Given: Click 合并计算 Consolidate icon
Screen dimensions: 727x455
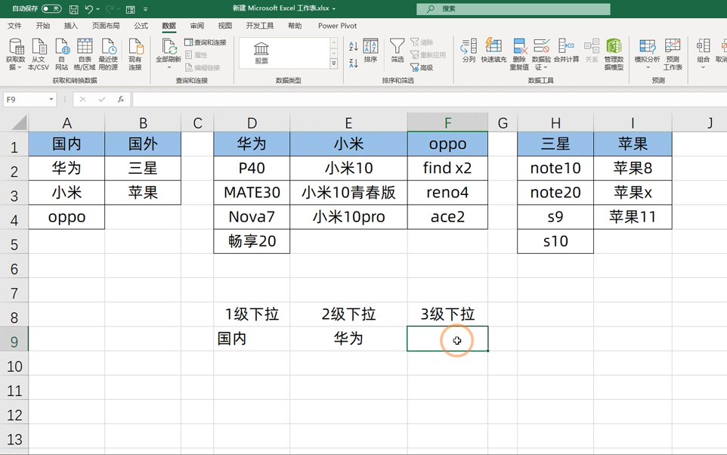Looking at the screenshot, I should click(566, 51).
